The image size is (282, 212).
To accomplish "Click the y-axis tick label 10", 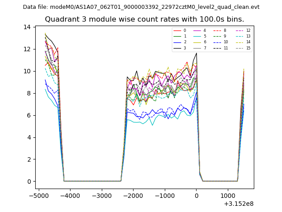I will (27, 71).
